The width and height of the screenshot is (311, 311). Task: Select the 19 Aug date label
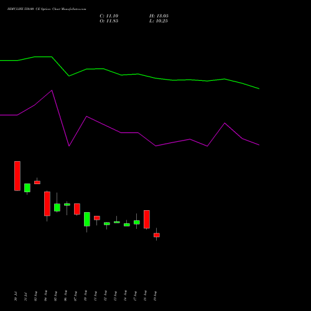(155, 295)
